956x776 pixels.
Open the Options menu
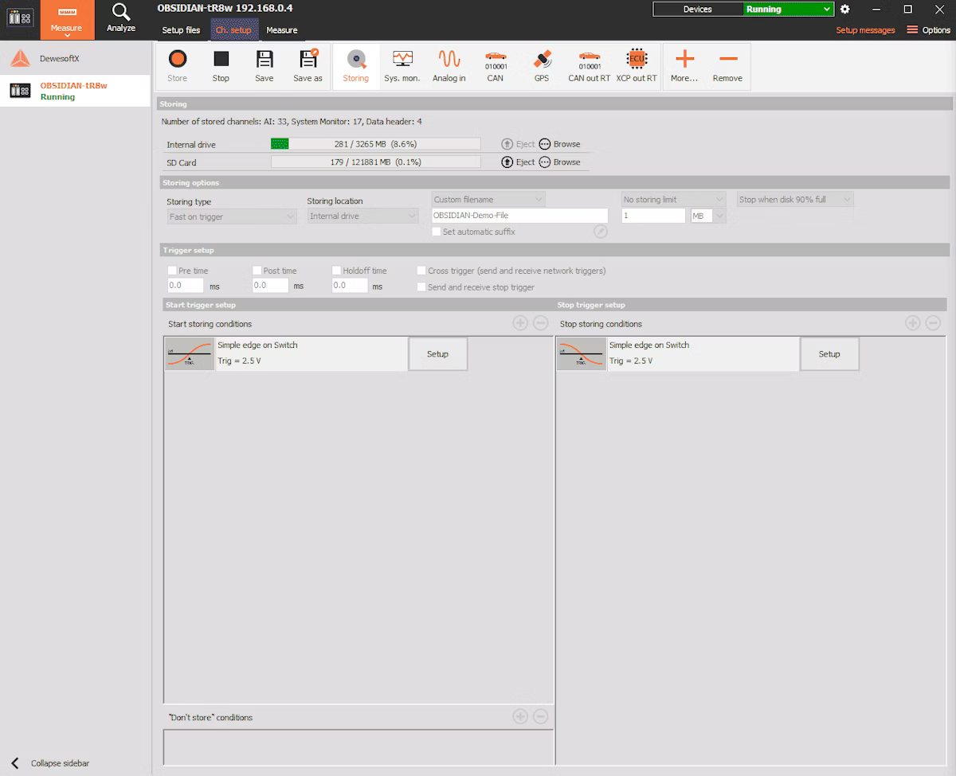929,30
